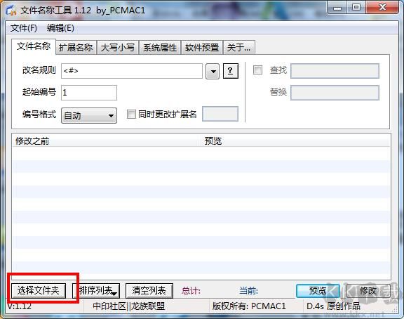Switch to the 扩展名称 tab
Viewport: 404px width, 319px height.
click(x=76, y=48)
